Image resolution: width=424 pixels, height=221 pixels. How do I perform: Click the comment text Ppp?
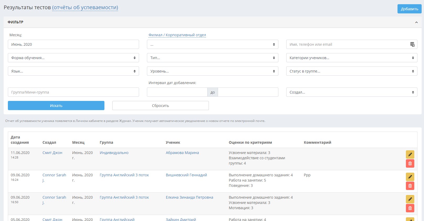(x=307, y=175)
